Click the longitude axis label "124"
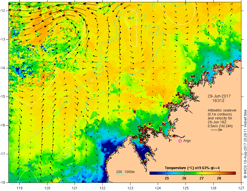 (158, 188)
